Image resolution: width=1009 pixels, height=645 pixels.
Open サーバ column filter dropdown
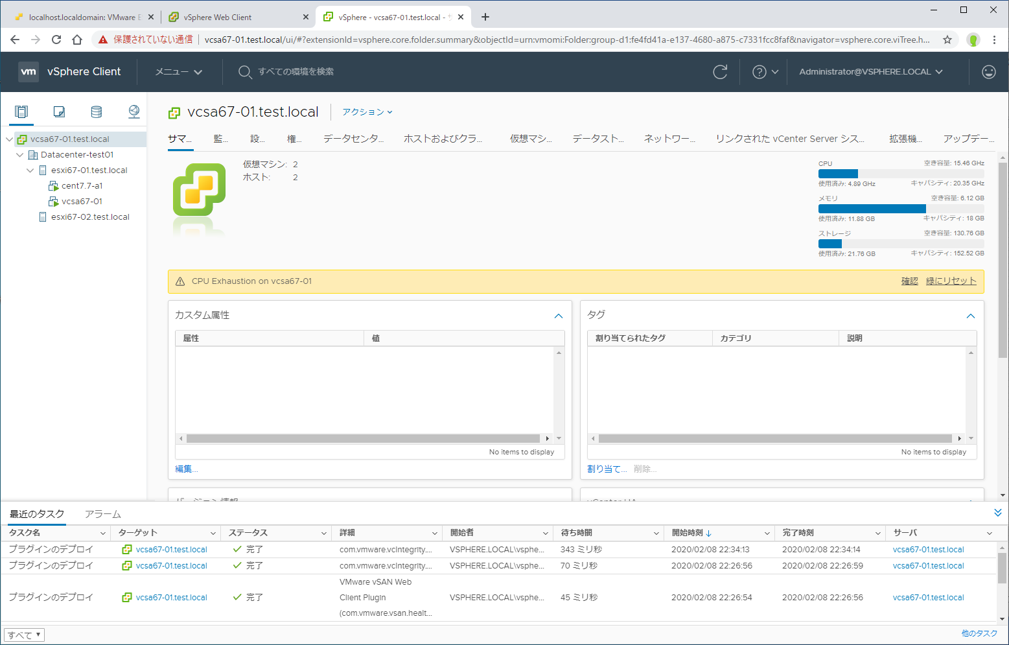point(990,534)
